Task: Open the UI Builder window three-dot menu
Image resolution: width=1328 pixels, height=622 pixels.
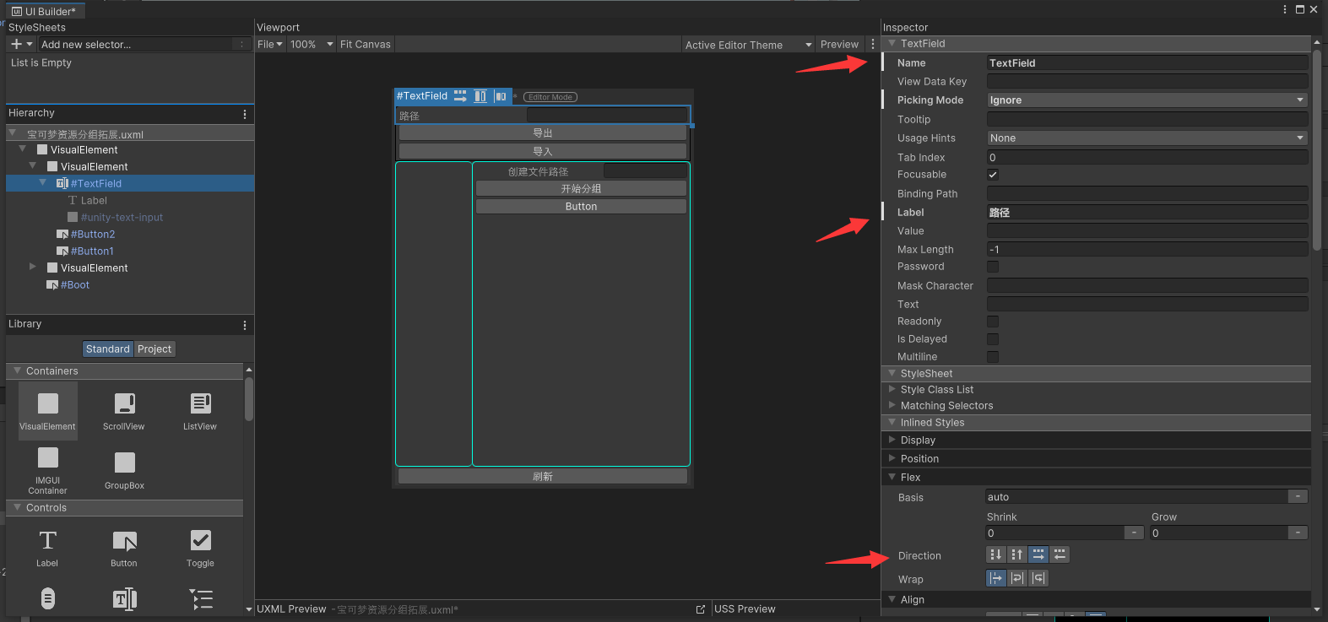Action: (1285, 9)
